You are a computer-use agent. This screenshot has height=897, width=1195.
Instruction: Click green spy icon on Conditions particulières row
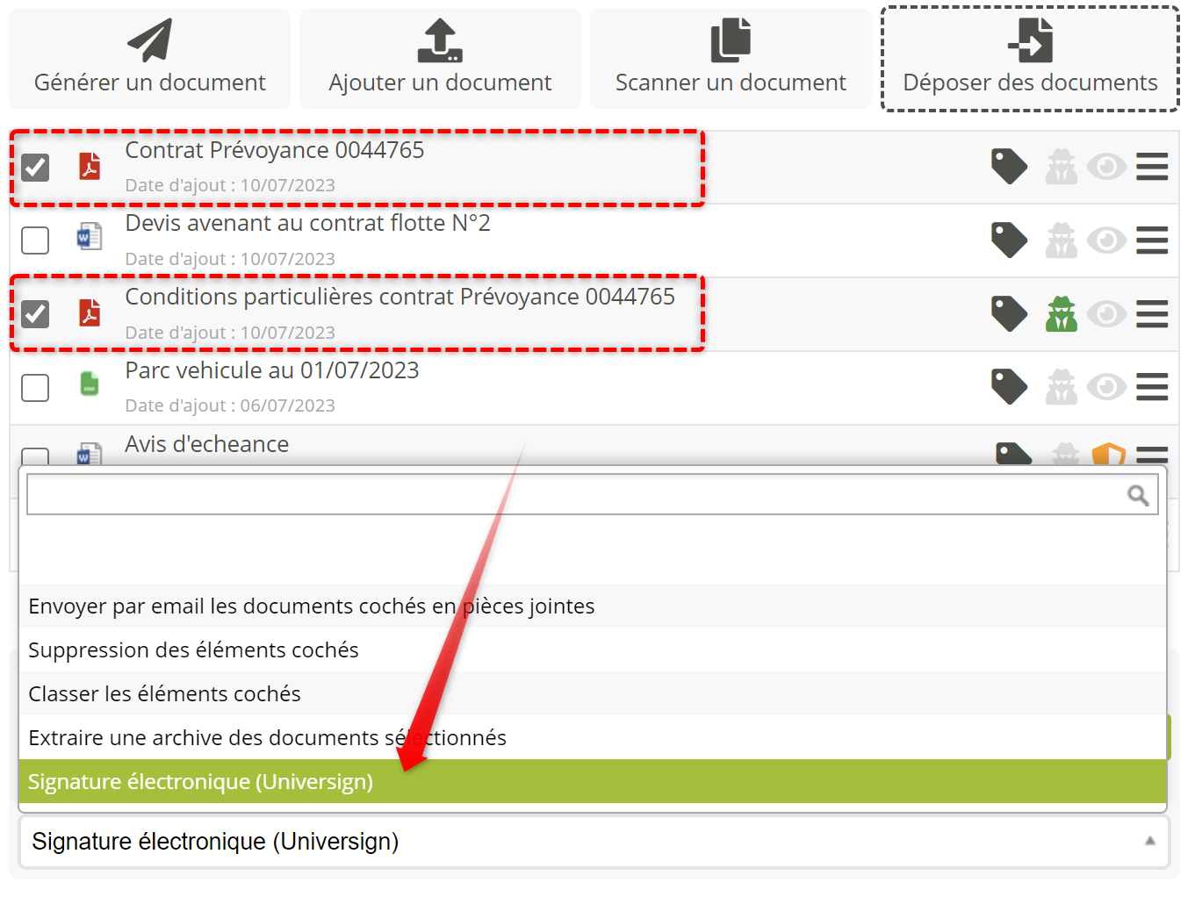(1061, 313)
